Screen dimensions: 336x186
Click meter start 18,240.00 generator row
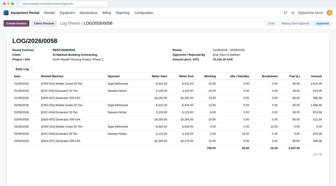click(161, 98)
